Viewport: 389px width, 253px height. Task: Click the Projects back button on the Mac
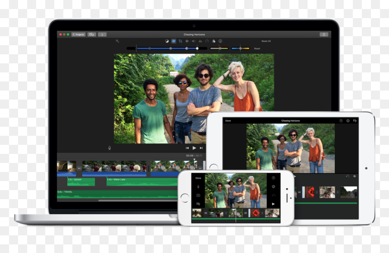point(79,34)
